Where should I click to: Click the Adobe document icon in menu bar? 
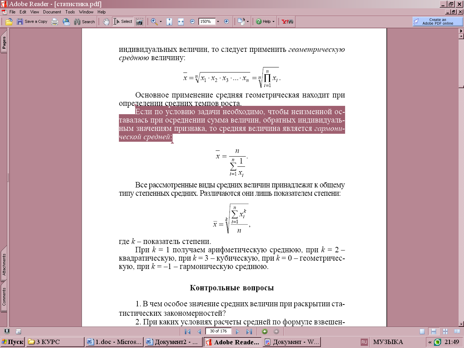[x=4, y=12]
